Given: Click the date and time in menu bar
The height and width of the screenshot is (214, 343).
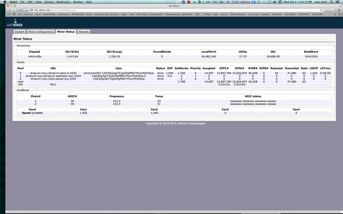Looking at the screenshot, I should click(298, 2).
